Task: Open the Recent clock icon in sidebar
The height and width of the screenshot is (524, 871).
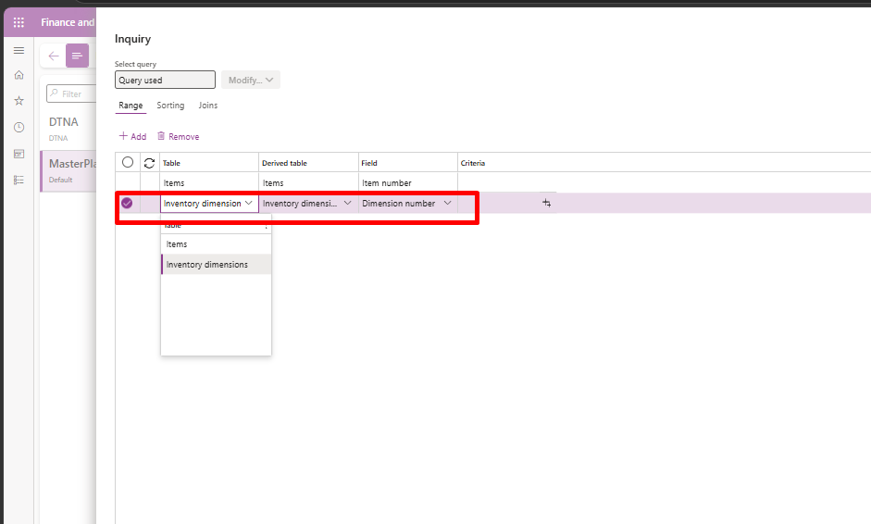Action: pyautogui.click(x=19, y=127)
